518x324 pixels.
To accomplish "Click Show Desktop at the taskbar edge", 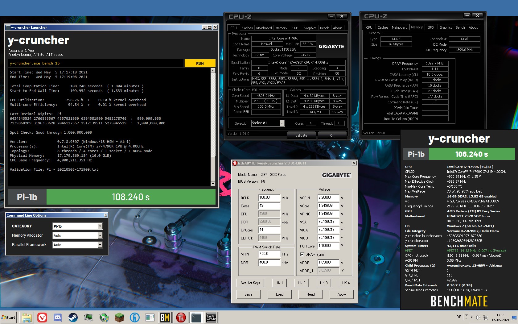I will pos(514,318).
